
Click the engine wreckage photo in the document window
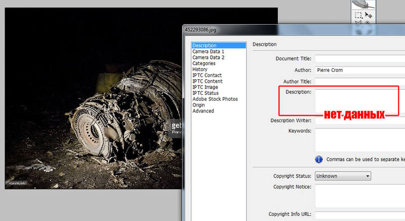click(x=93, y=98)
